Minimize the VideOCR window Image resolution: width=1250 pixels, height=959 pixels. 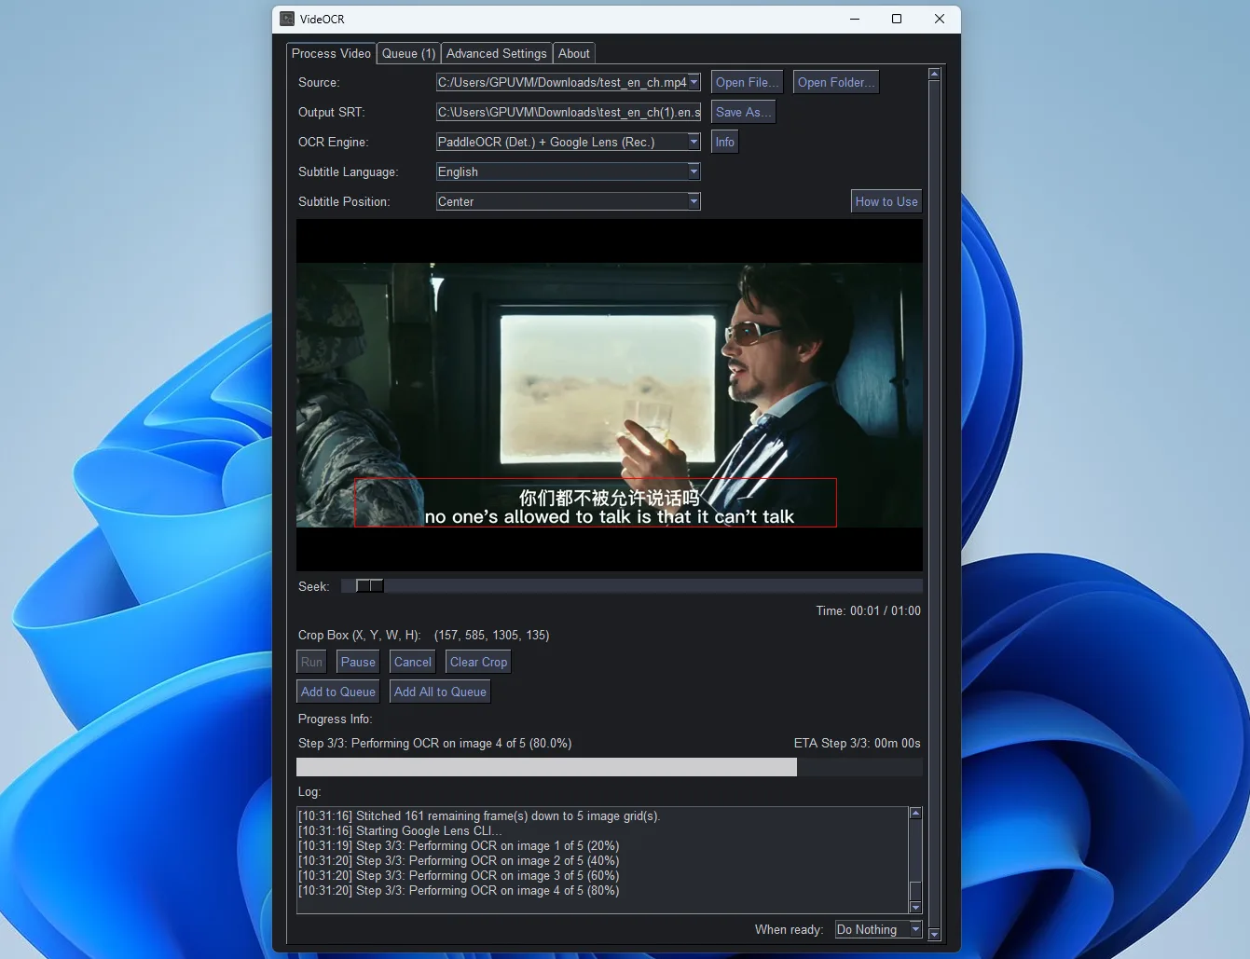[855, 19]
